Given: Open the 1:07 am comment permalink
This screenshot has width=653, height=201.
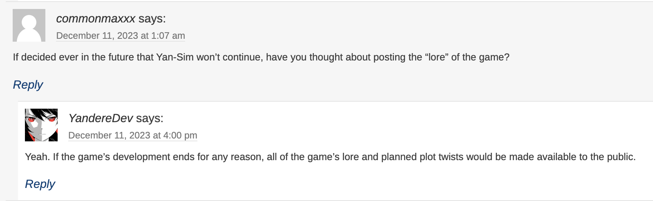Looking at the screenshot, I should (x=121, y=36).
